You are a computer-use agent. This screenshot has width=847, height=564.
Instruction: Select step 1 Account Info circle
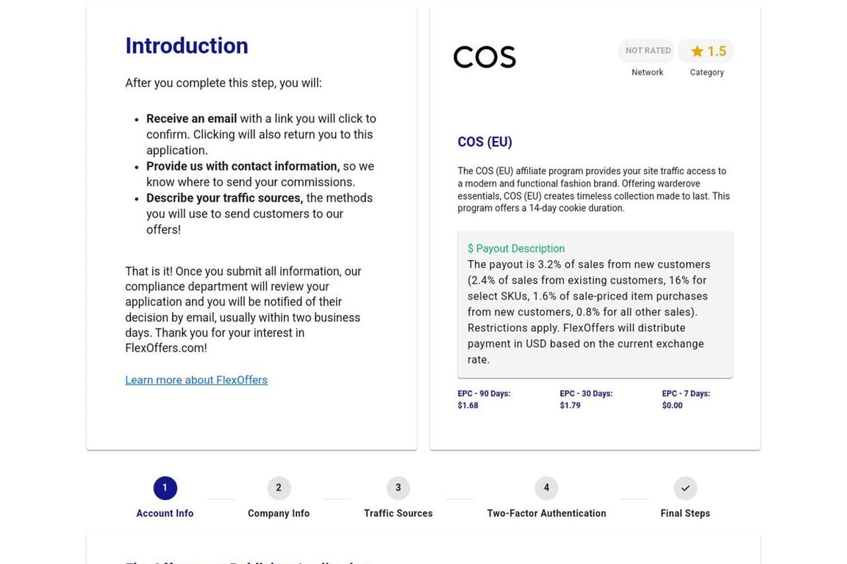click(x=165, y=488)
